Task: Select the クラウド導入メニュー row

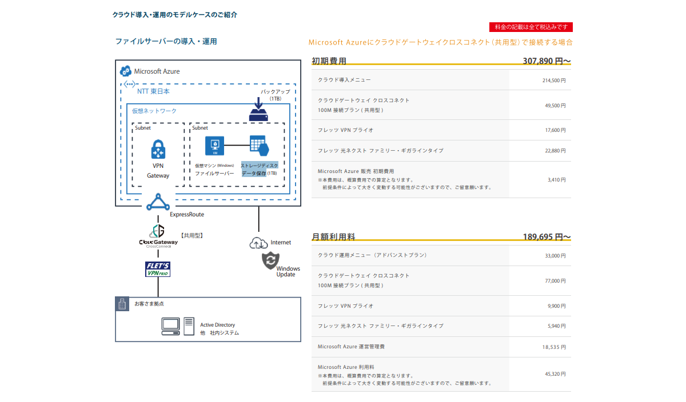Action: [441, 80]
